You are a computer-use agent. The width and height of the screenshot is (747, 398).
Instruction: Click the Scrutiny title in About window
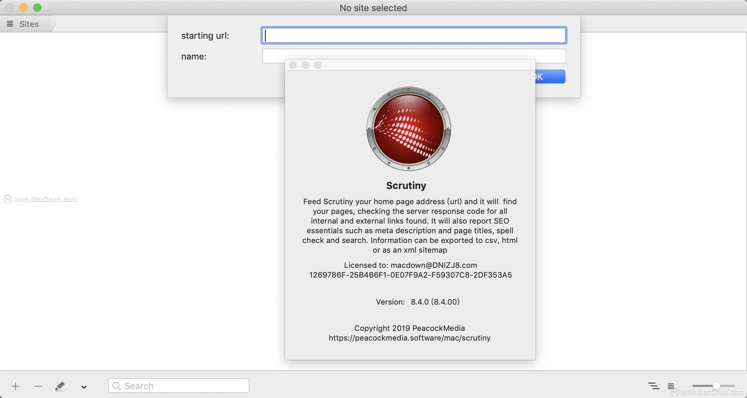click(406, 186)
